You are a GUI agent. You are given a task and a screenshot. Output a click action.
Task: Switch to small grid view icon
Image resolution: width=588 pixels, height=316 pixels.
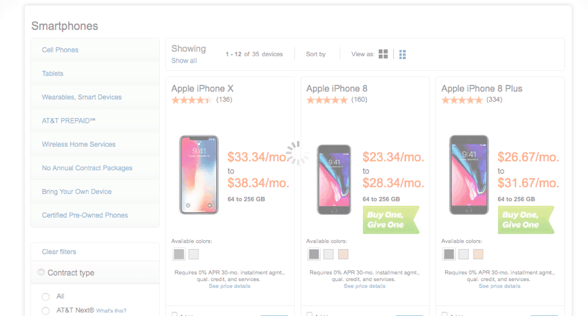[x=402, y=55]
